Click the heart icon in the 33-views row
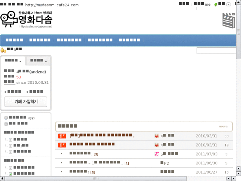The width and height of the screenshot is (241, 181). pyautogui.click(x=157, y=136)
